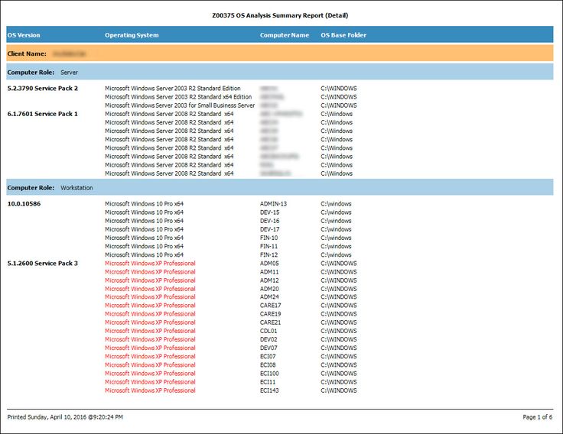
Task: Select OS version 10.0.10586
Action: 24,204
